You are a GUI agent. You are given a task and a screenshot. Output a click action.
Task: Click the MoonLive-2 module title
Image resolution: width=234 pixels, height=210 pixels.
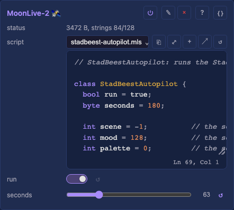click(x=28, y=13)
